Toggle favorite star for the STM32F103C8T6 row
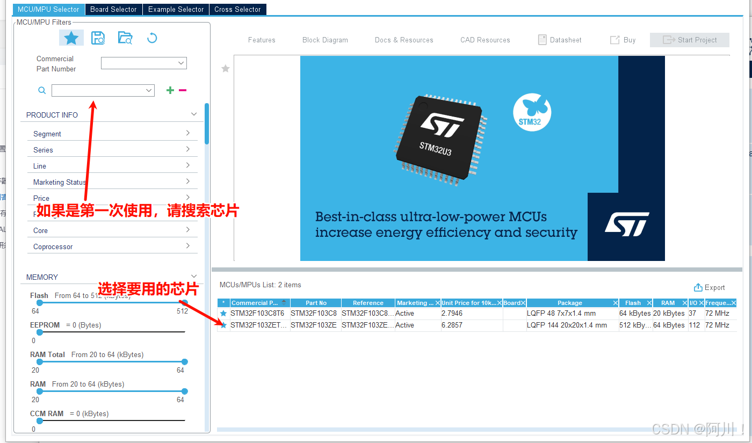752x443 pixels. pos(223,313)
